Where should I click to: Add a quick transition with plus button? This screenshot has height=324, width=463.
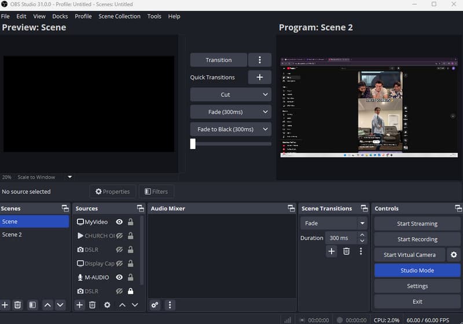tap(260, 77)
